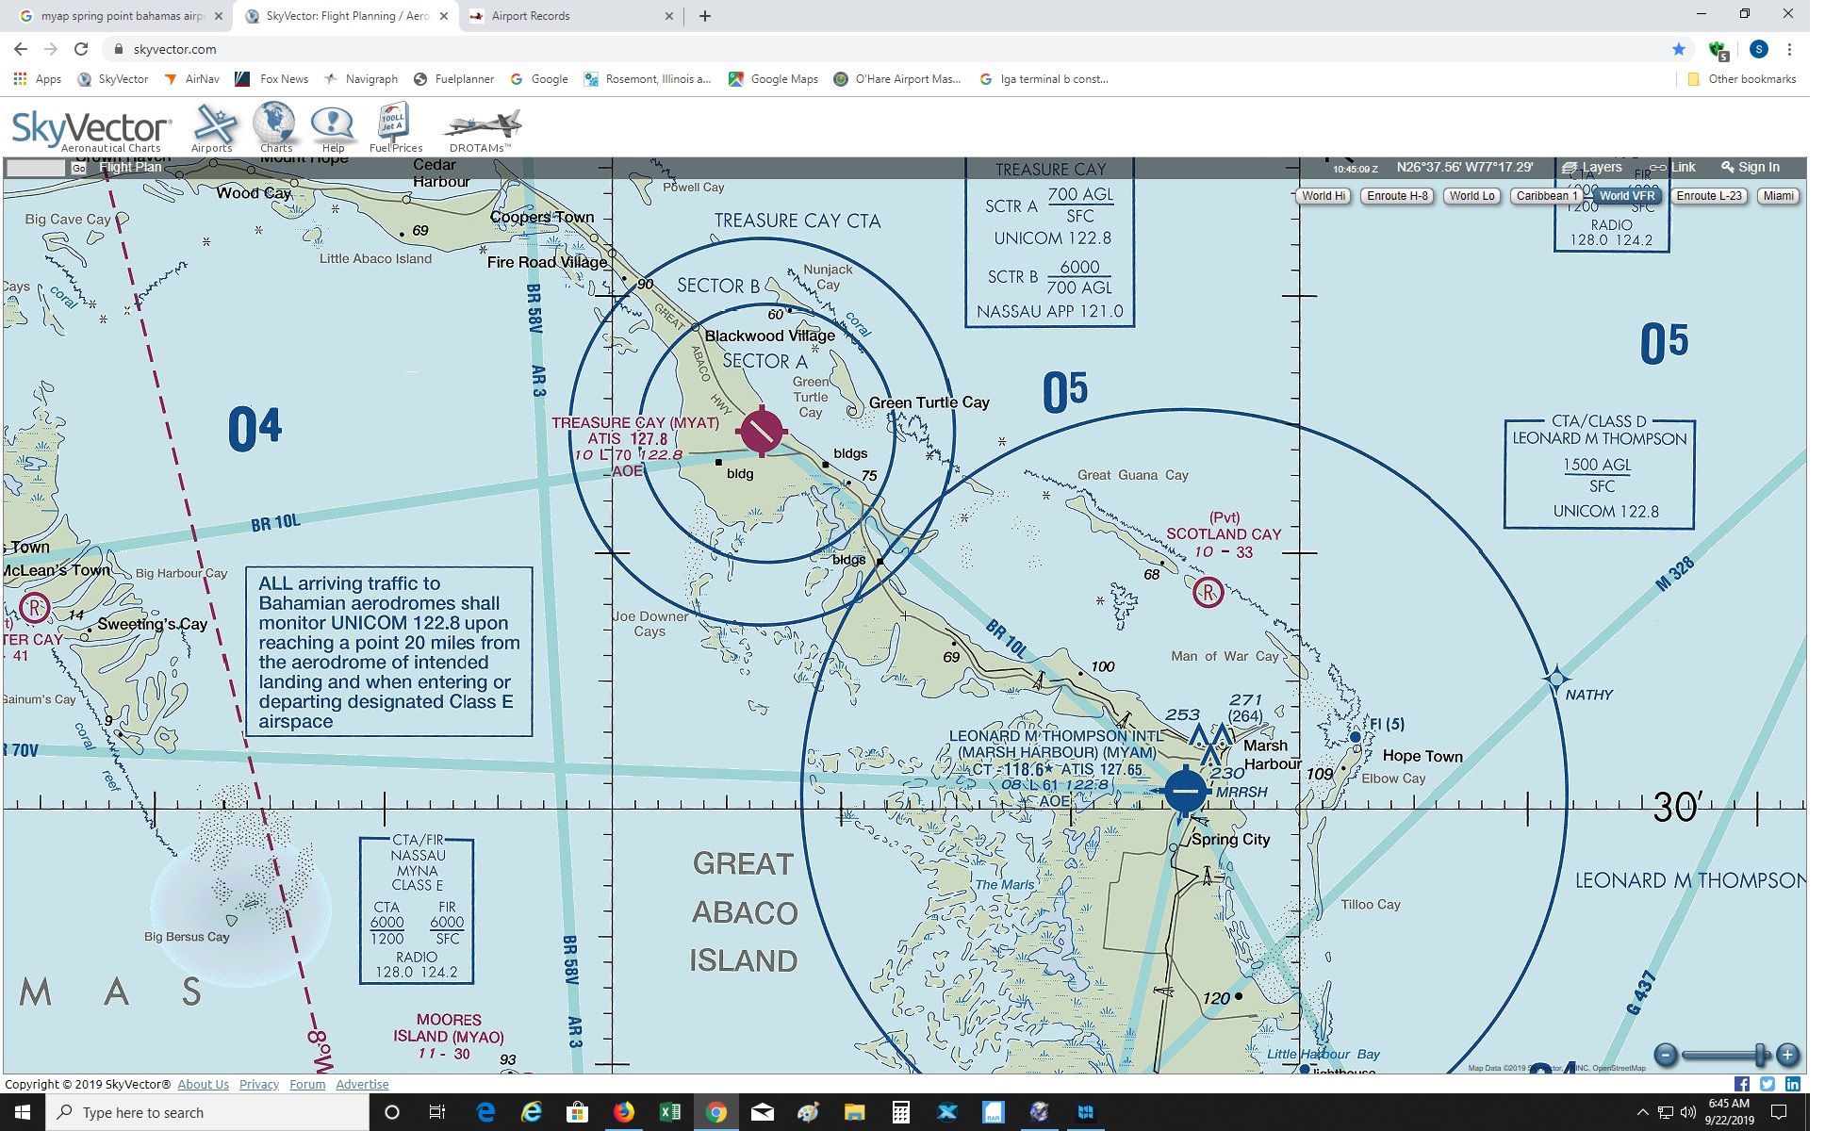Open Excel from the taskbar

[669, 1112]
